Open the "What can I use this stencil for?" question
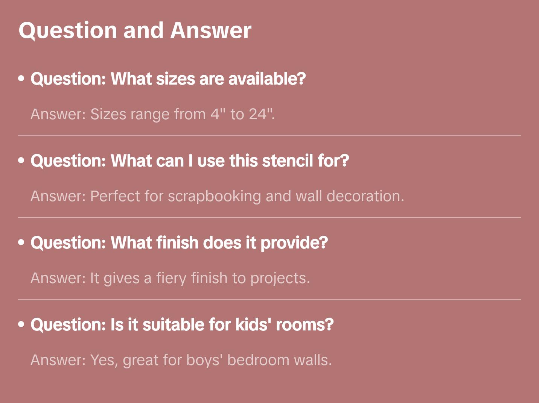The height and width of the screenshot is (403, 539). (190, 161)
